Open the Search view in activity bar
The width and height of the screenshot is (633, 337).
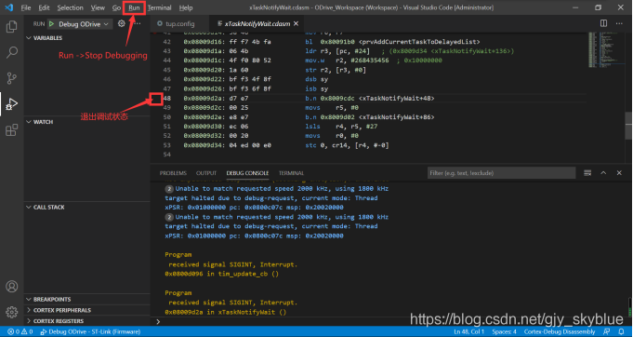(x=12, y=52)
